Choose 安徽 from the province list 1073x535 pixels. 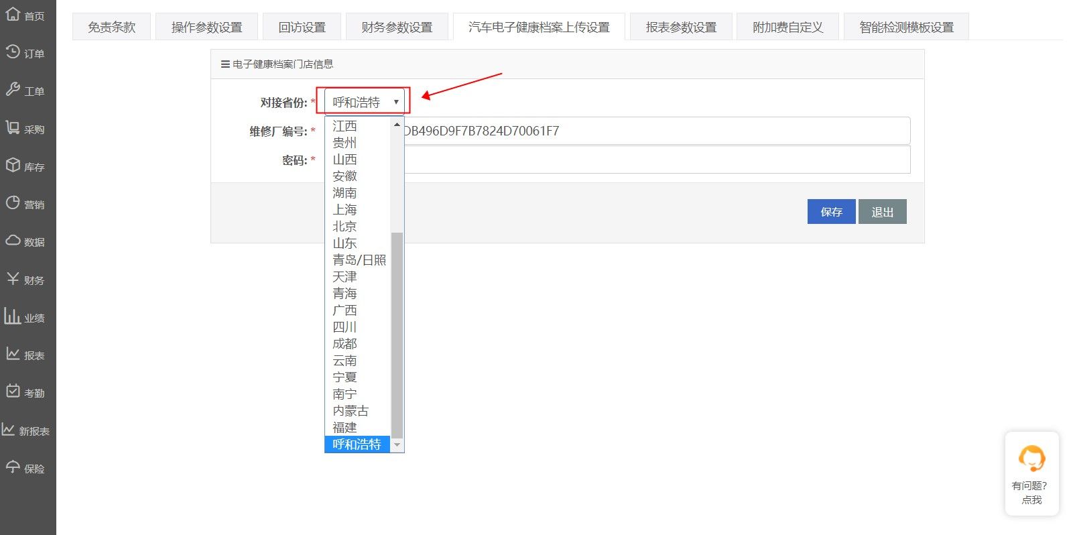tap(357, 176)
